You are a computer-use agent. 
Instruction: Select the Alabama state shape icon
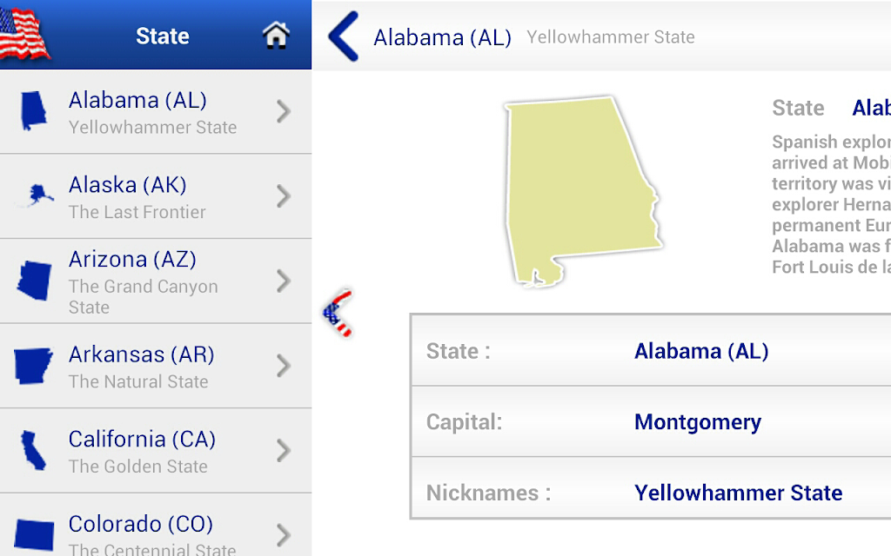[x=34, y=111]
